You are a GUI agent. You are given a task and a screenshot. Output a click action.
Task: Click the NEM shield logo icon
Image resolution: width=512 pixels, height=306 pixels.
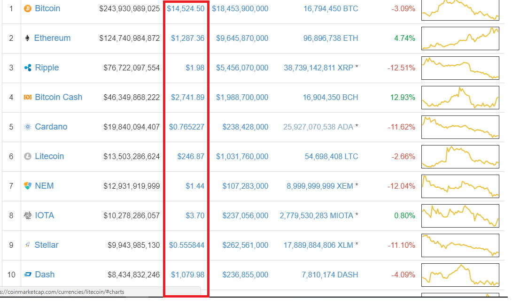pos(28,186)
